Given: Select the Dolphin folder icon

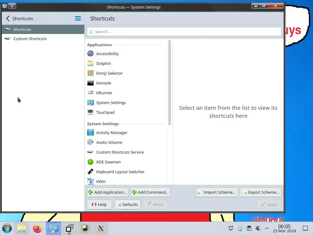Looking at the screenshot, I should click(x=90, y=63).
